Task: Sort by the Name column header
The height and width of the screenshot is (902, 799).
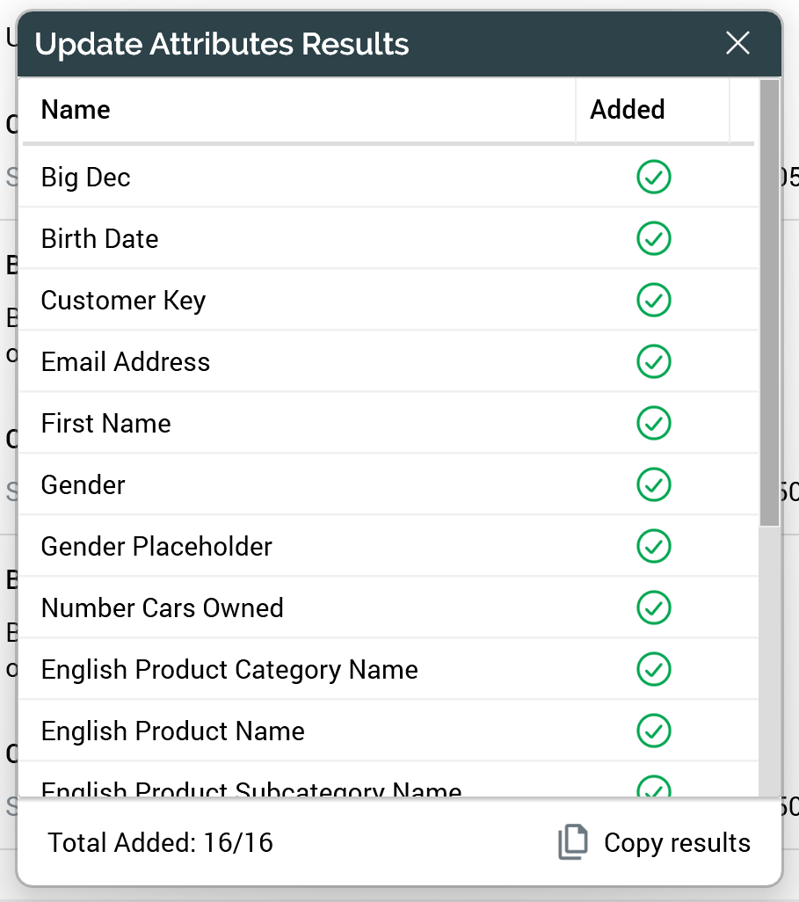Action: [76, 110]
